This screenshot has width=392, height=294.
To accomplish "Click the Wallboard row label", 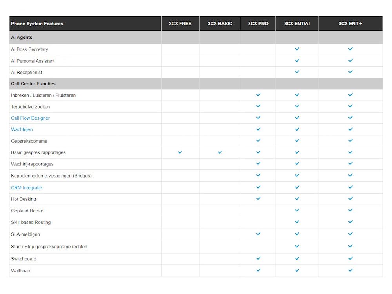I will pos(21,271).
